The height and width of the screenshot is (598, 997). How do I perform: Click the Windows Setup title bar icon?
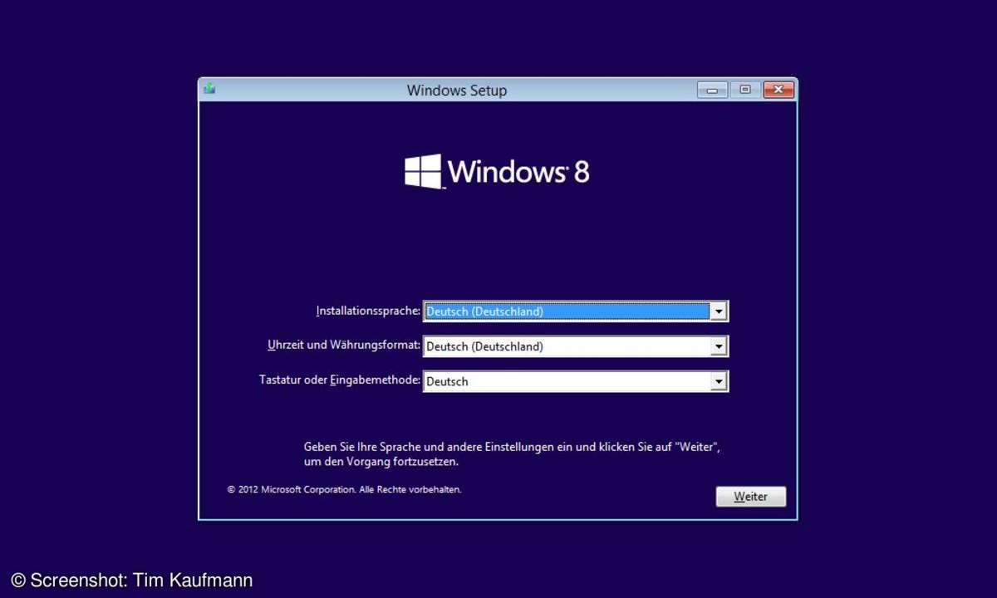(x=209, y=89)
